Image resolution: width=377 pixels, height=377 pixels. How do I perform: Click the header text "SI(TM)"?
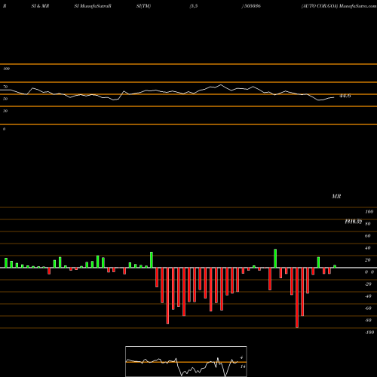pyautogui.click(x=143, y=6)
